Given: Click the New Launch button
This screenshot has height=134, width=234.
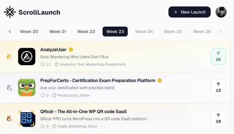Looking at the screenshot, I should coord(189,12).
